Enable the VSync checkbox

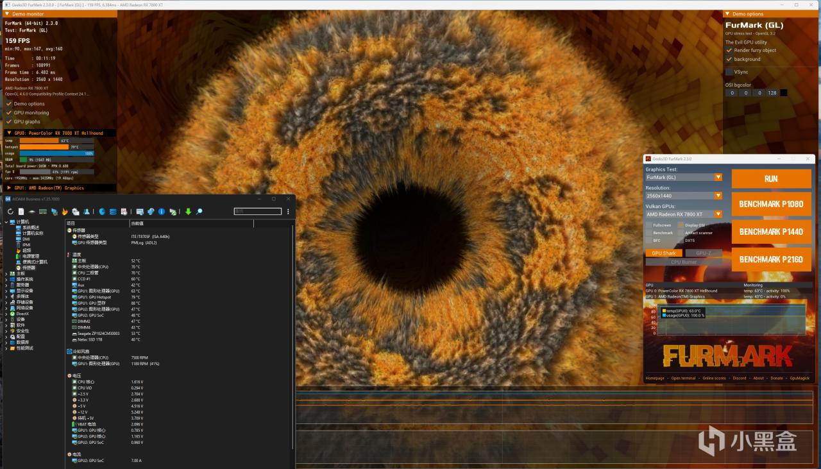729,72
